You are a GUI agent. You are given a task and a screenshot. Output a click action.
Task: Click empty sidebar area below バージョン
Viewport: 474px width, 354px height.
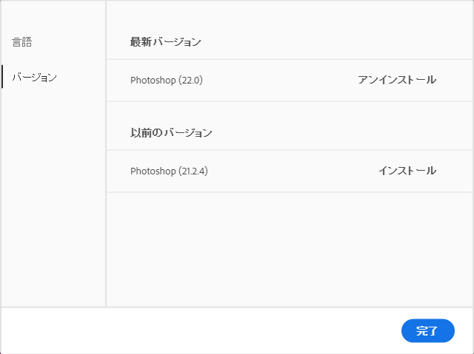(x=53, y=197)
